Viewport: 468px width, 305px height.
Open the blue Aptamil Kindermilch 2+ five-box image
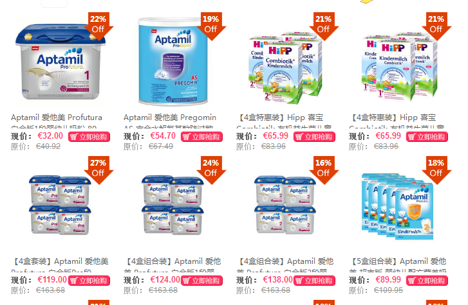(397, 206)
